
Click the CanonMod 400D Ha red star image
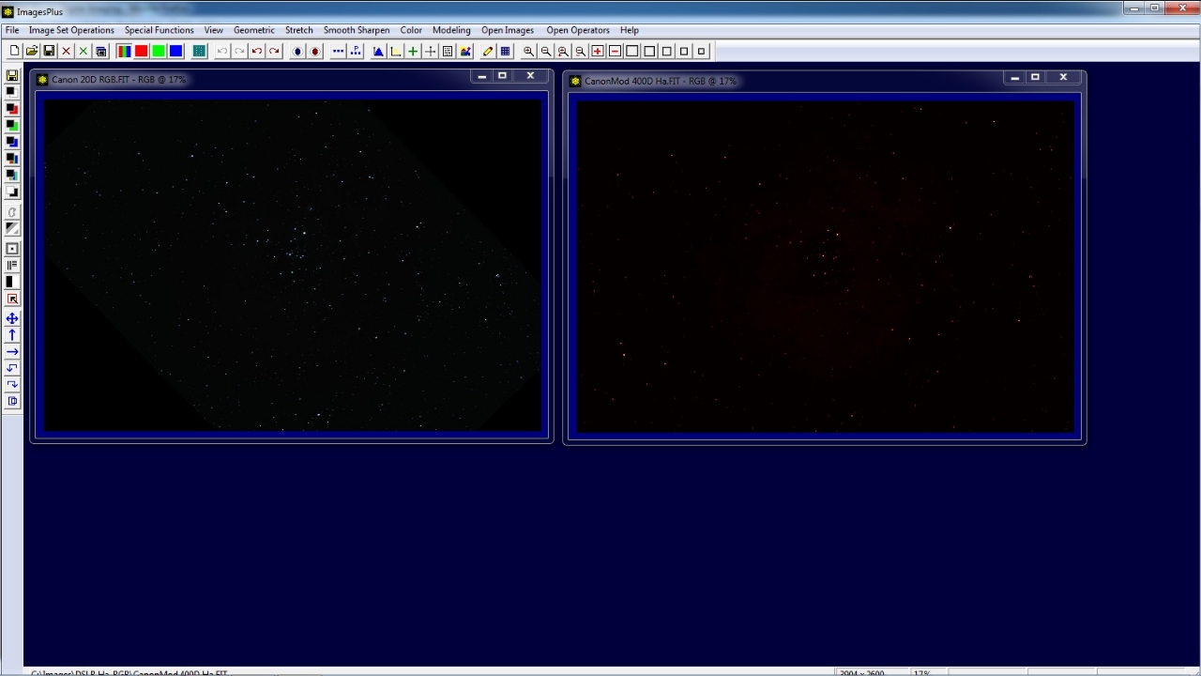pyautogui.click(x=825, y=266)
